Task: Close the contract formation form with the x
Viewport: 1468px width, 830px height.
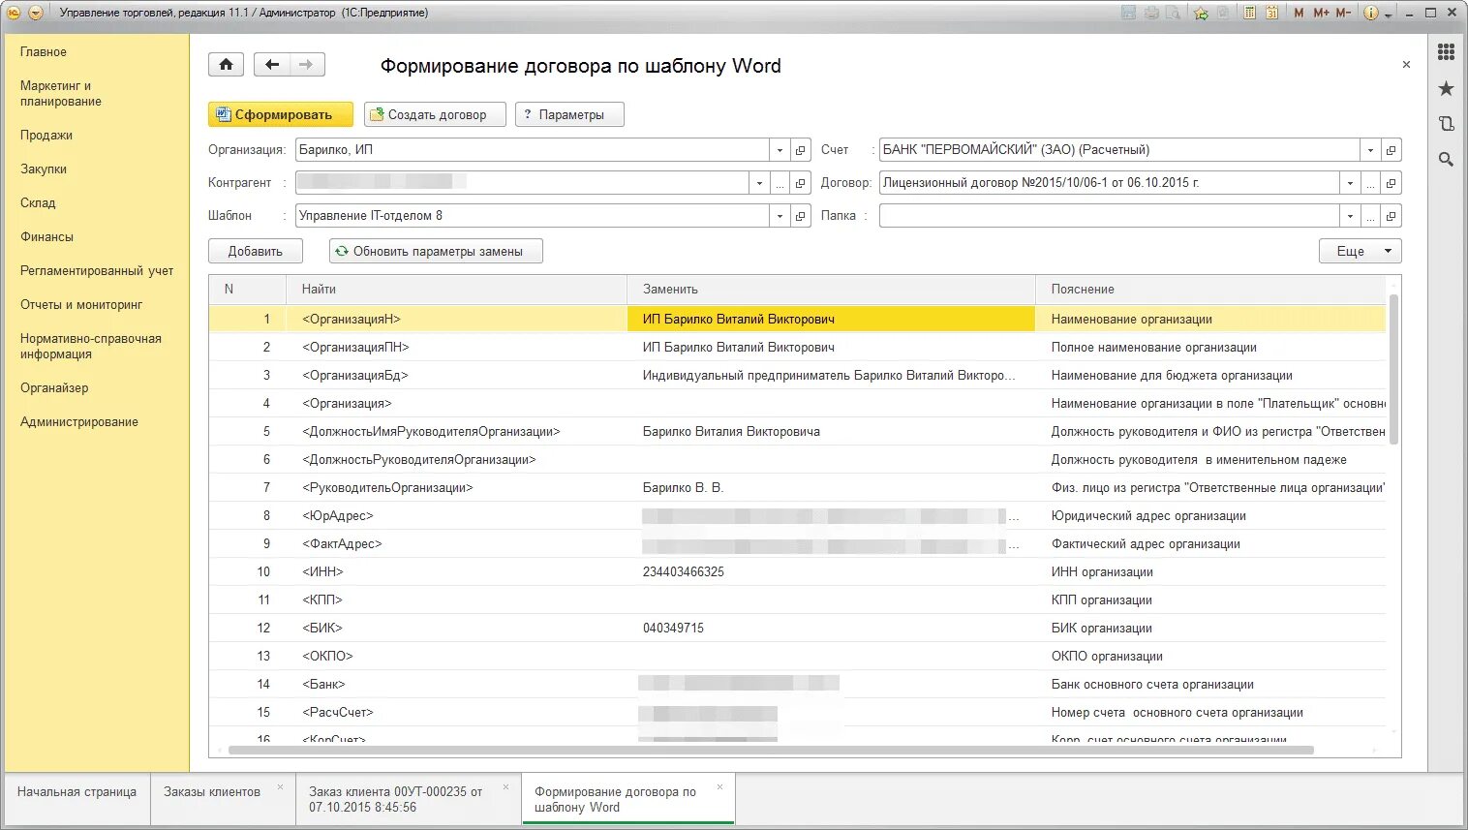Action: pyautogui.click(x=1406, y=65)
